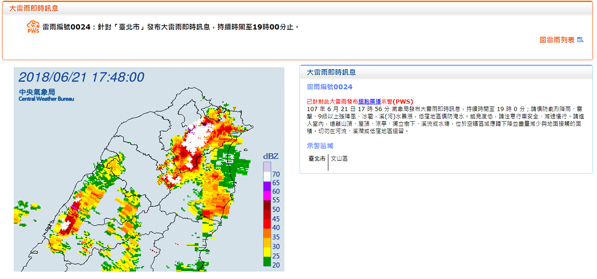
Task: Click the radar map image
Action: click(149, 169)
